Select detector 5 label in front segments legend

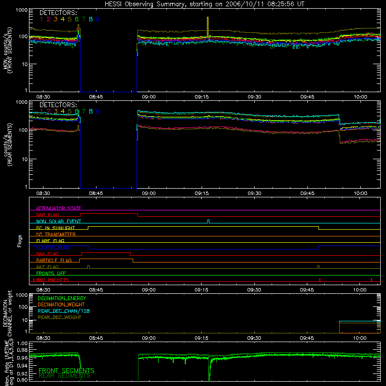click(69, 19)
